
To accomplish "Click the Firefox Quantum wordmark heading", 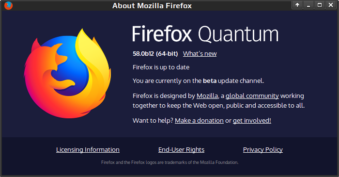I will click(x=205, y=34).
